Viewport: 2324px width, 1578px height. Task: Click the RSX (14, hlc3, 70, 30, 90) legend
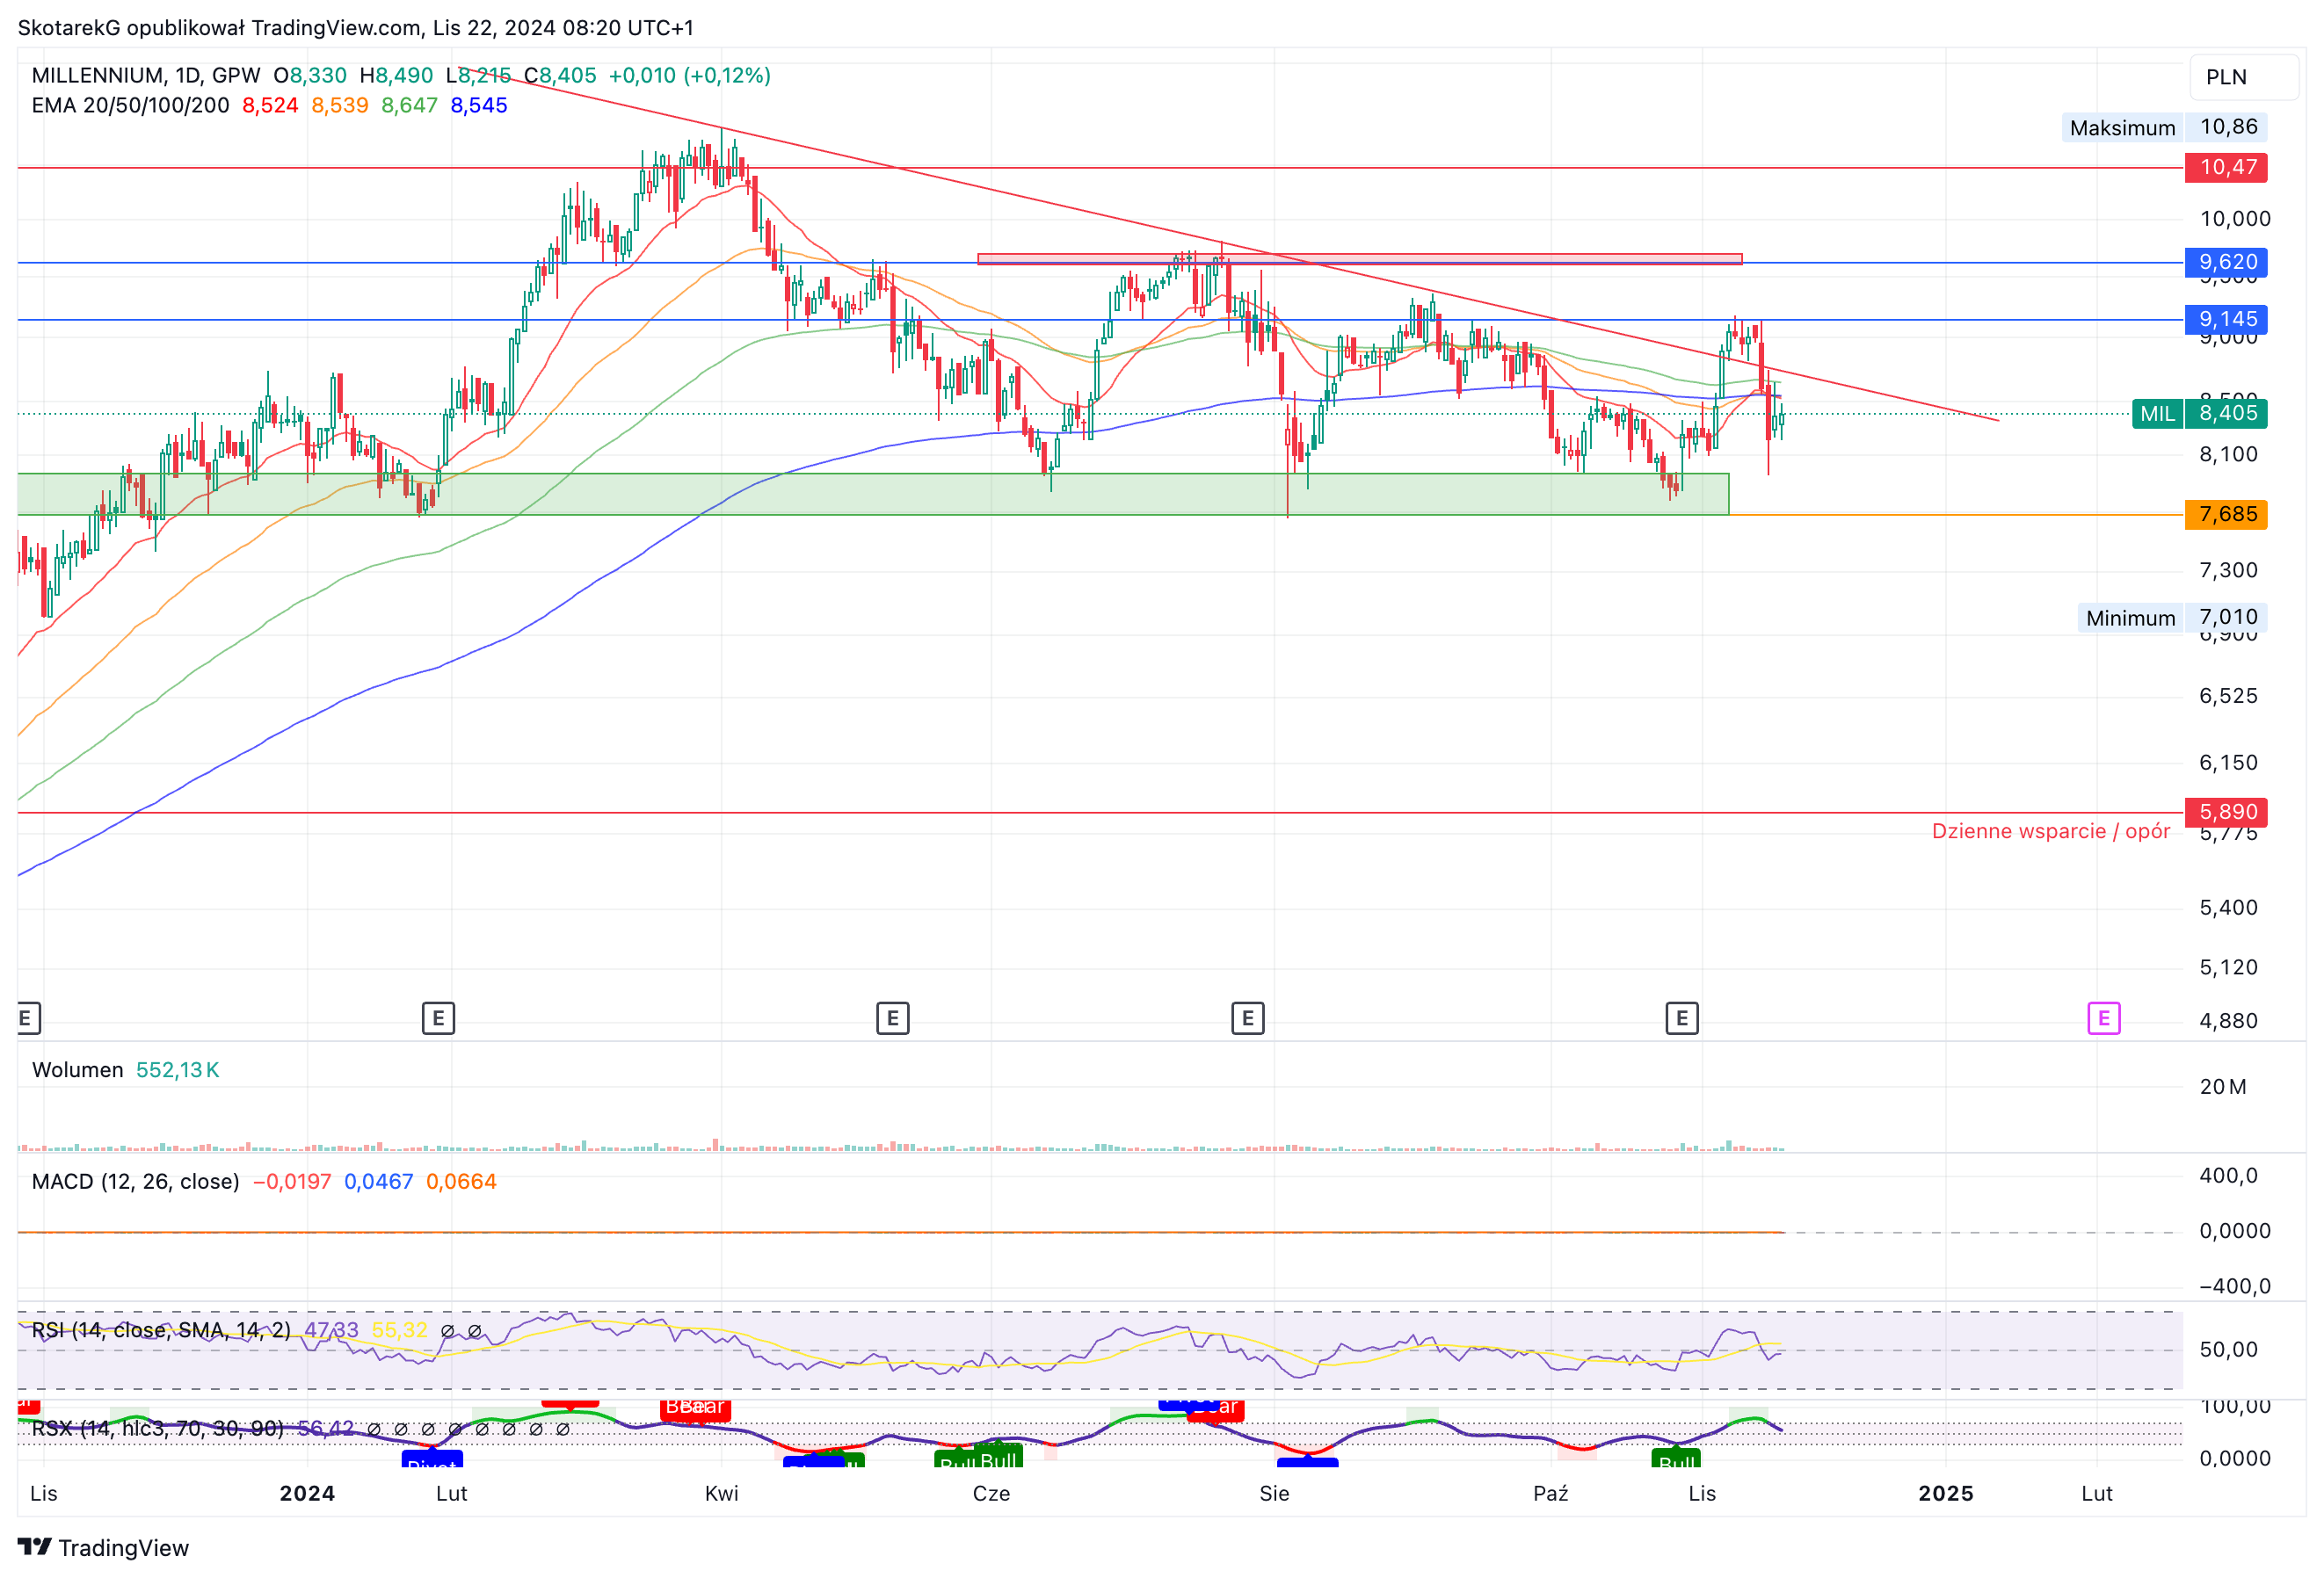pyautogui.click(x=157, y=1430)
